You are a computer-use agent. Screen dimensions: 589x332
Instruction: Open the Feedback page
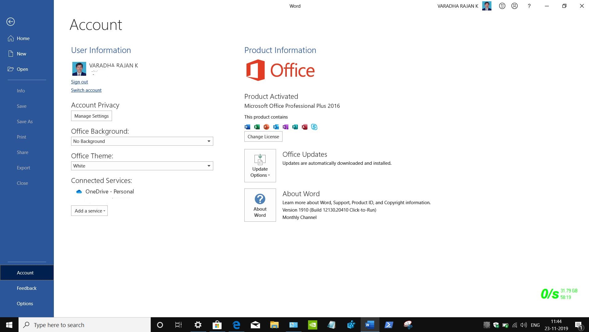pos(27,288)
